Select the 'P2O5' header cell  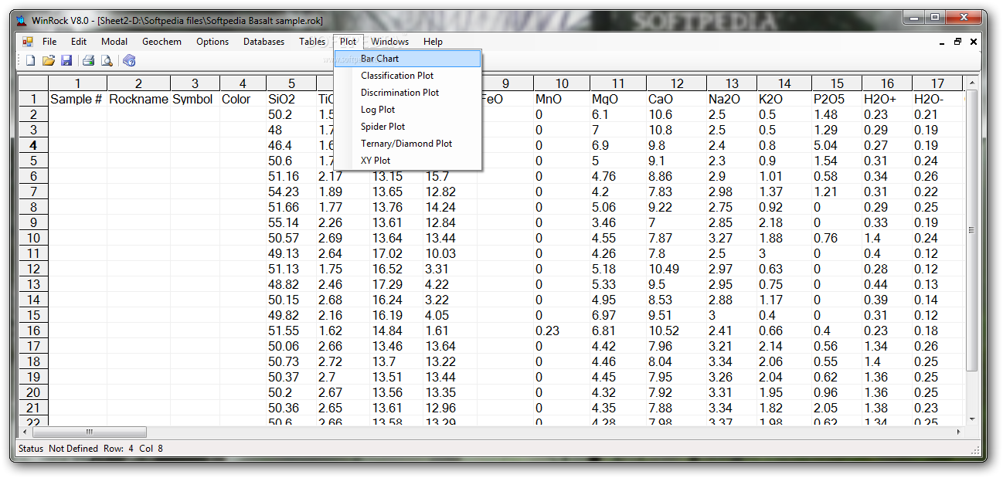pyautogui.click(x=838, y=99)
